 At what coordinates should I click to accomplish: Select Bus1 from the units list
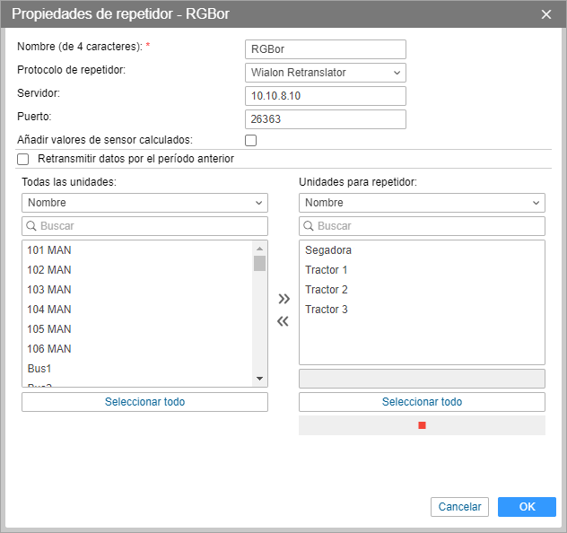tap(40, 369)
